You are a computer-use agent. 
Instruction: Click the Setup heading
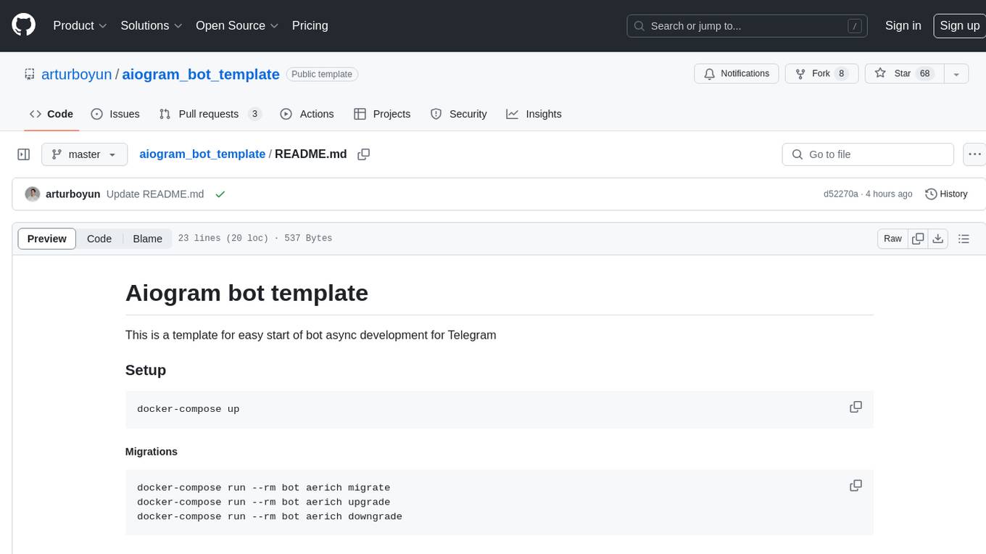(x=146, y=370)
